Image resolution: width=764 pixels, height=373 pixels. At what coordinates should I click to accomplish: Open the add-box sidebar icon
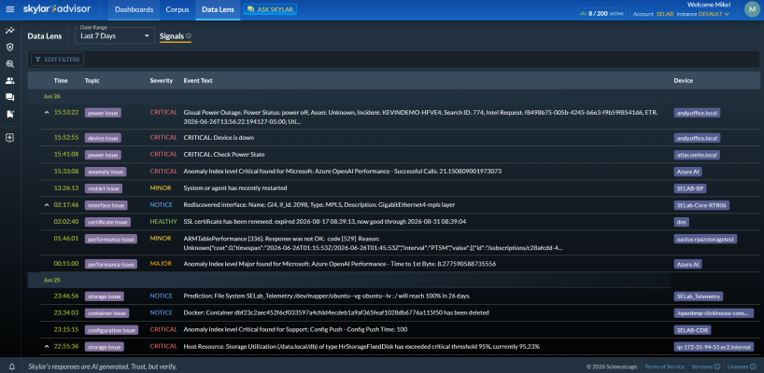[x=9, y=138]
